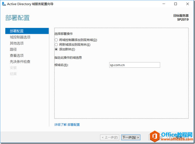Maximize the wizard window
The width and height of the screenshot is (195, 144).
[x=176, y=4]
